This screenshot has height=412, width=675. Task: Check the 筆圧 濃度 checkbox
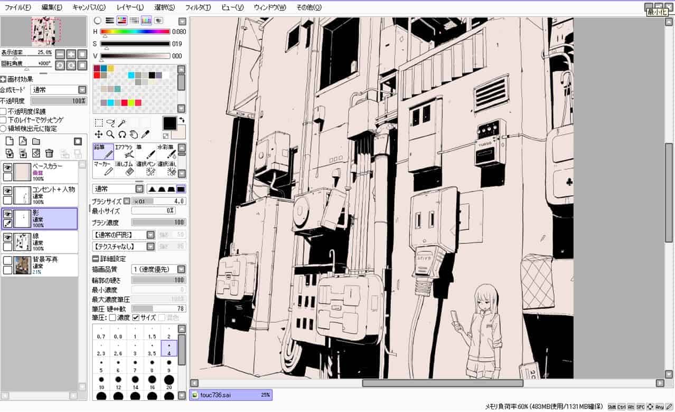pos(112,318)
